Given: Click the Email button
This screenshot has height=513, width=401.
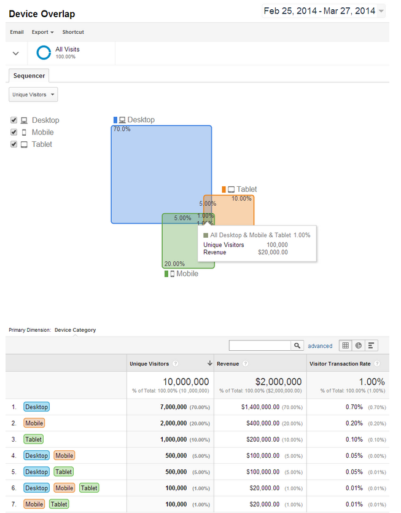Looking at the screenshot, I should [17, 32].
